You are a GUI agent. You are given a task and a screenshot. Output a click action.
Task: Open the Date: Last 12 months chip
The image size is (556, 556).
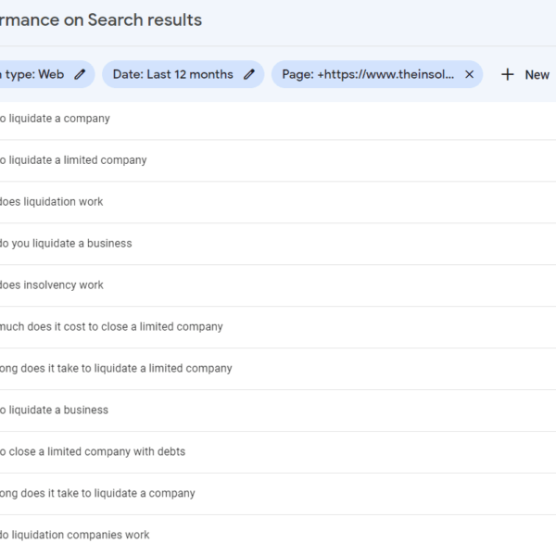tap(173, 74)
